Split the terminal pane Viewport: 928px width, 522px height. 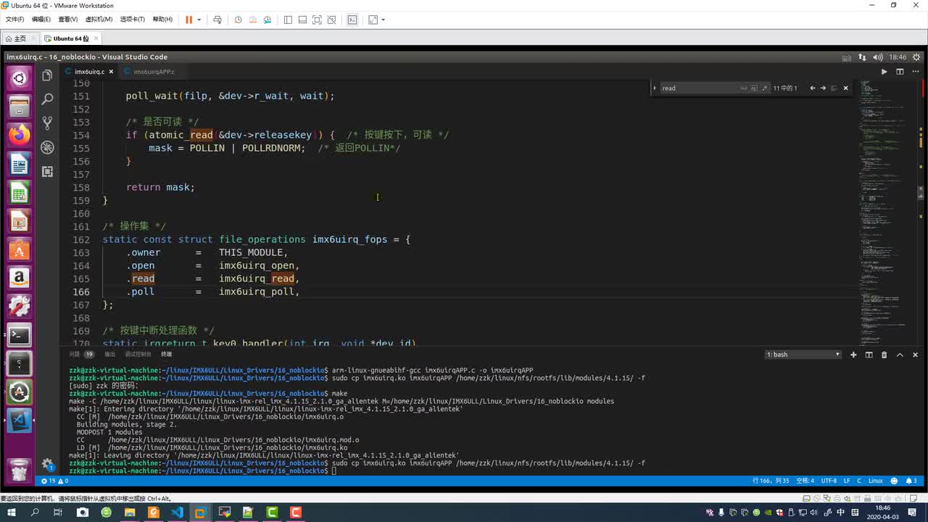click(869, 355)
